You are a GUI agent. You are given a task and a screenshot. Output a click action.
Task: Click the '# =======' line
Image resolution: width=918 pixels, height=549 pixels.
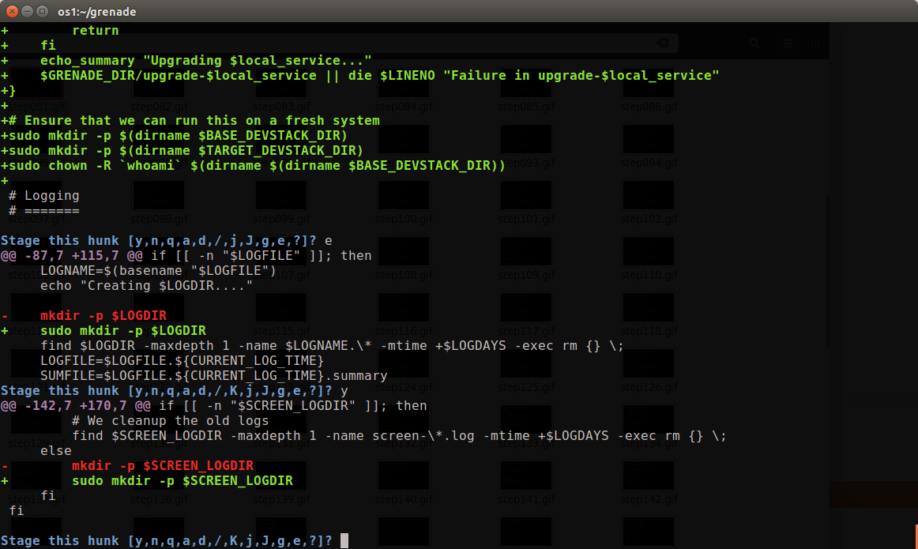[44, 211]
